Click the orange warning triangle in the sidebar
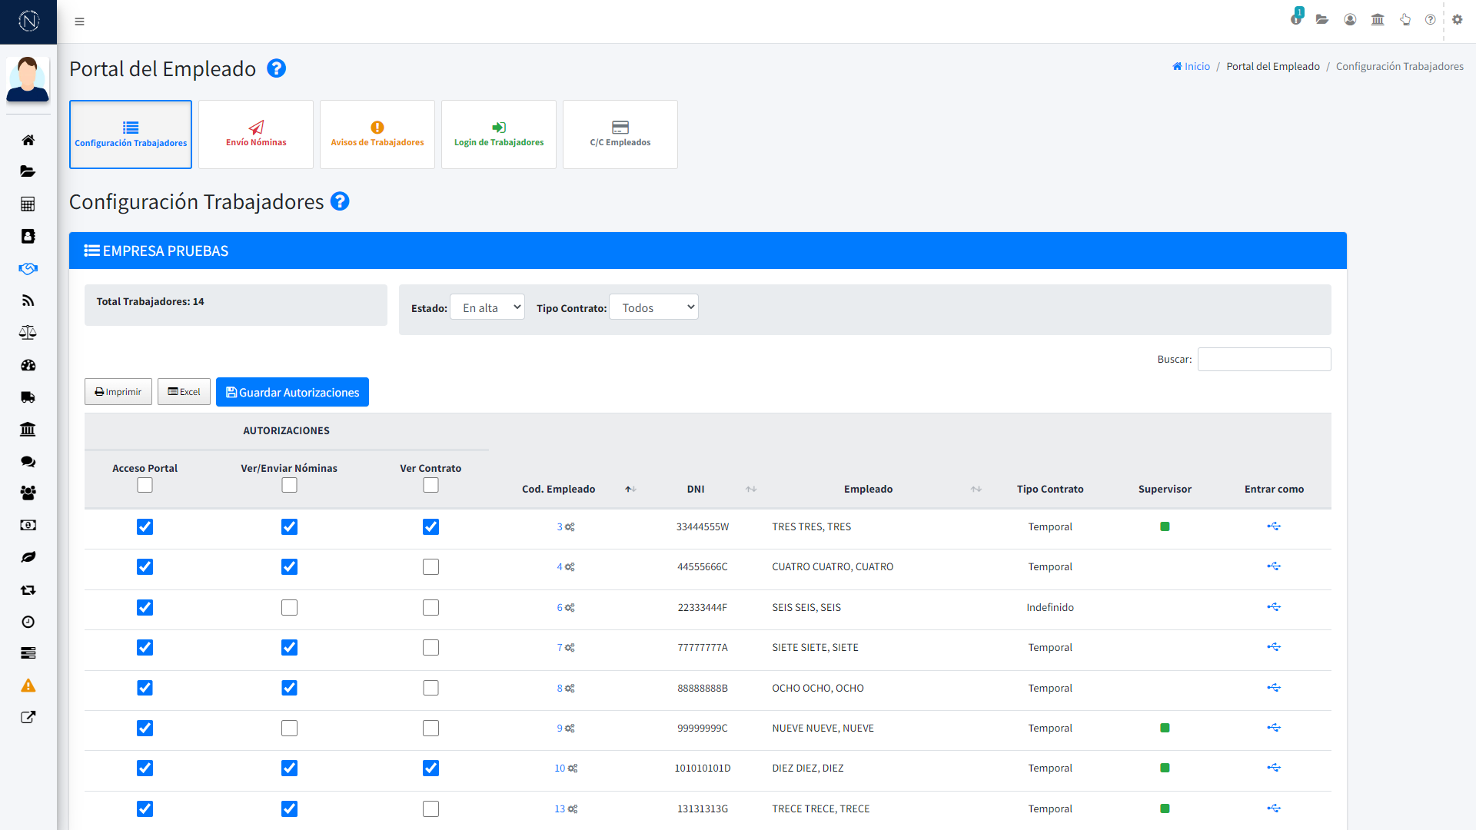The height and width of the screenshot is (830, 1476). click(x=28, y=685)
